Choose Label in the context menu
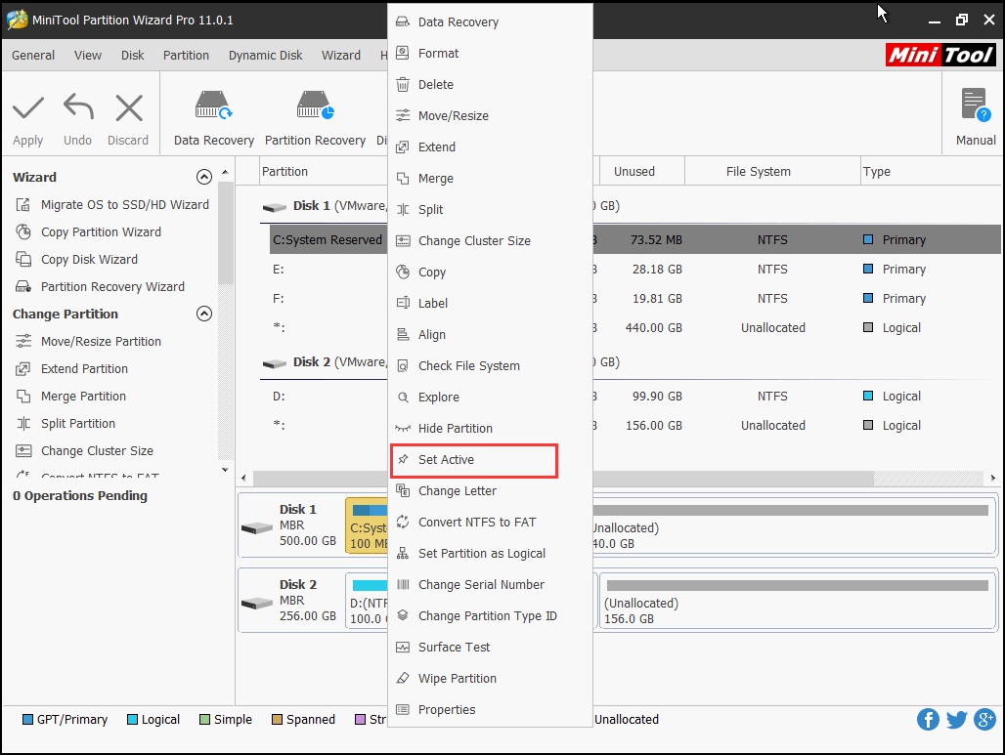The width and height of the screenshot is (1005, 755). (x=491, y=304)
